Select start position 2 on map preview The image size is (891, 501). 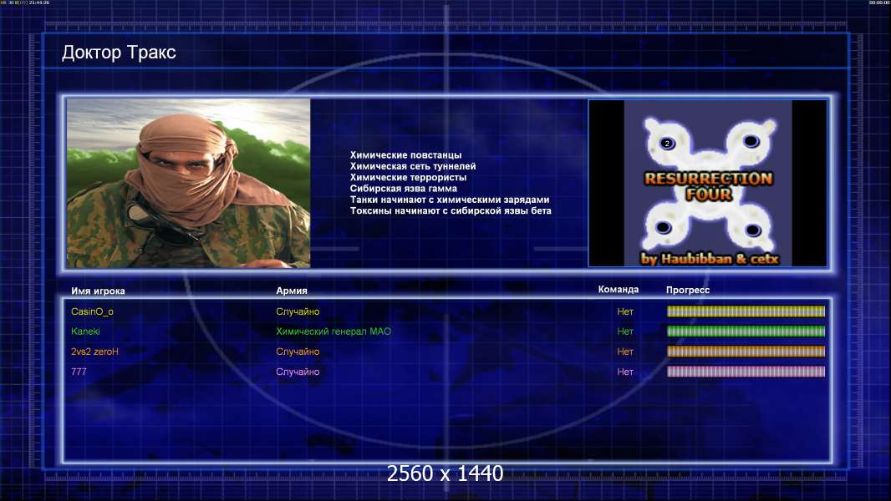[x=667, y=143]
